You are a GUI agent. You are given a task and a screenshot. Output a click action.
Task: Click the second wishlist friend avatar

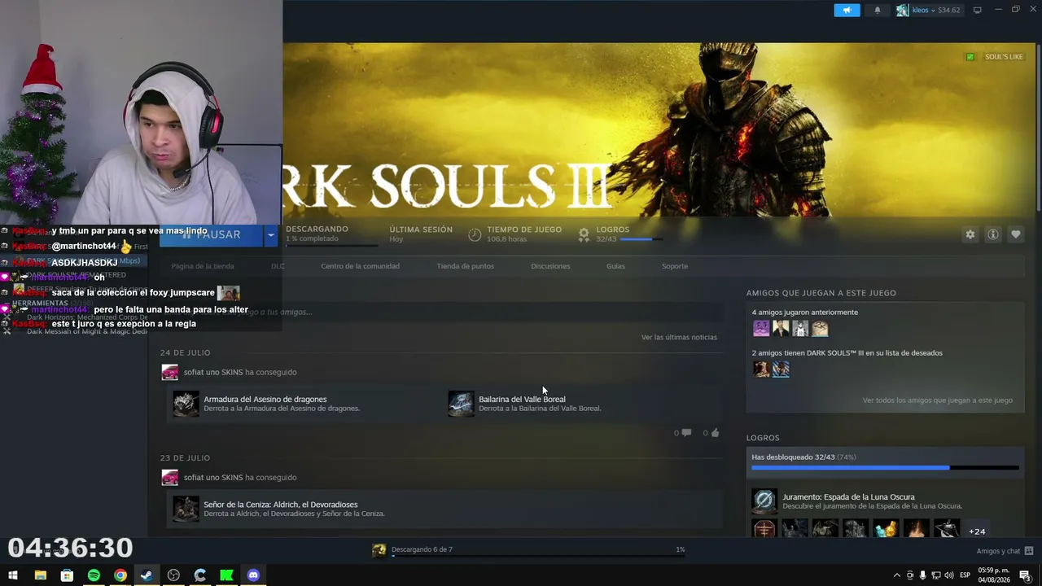(781, 369)
